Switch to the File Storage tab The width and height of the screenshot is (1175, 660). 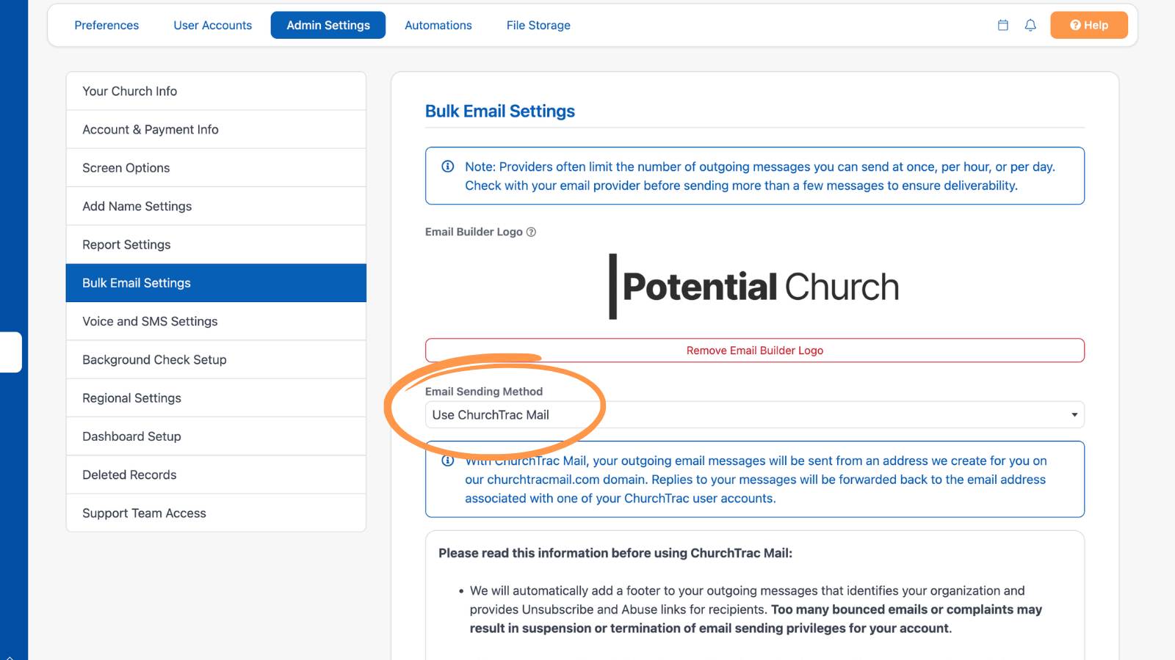[x=538, y=25]
